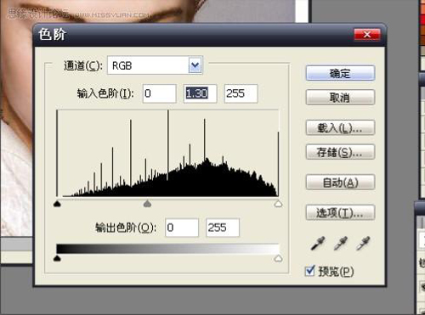Click the input black point slider handle
Screen dimensions: 425x315
[x=57, y=204]
